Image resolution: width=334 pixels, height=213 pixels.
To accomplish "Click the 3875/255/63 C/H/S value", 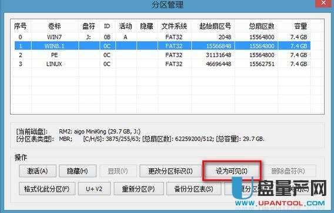I will (123, 139).
